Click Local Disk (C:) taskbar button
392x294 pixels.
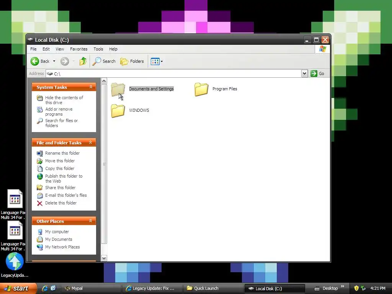pyautogui.click(x=274, y=289)
